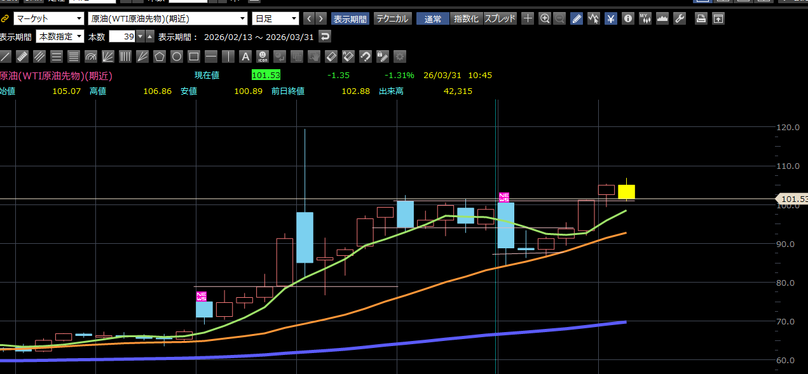The width and height of the screenshot is (808, 374).
Task: Click the 表示期間 button
Action: [x=350, y=18]
